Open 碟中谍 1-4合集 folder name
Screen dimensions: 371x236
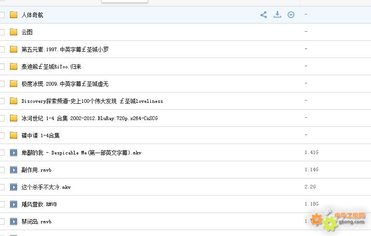click(x=40, y=135)
